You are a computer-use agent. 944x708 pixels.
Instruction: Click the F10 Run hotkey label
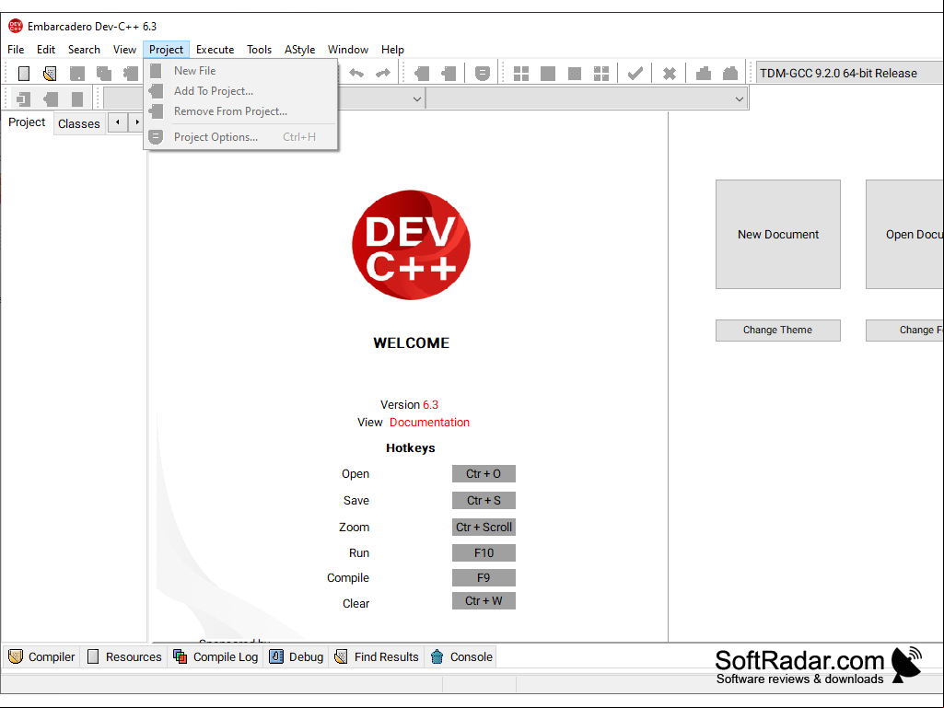click(484, 552)
